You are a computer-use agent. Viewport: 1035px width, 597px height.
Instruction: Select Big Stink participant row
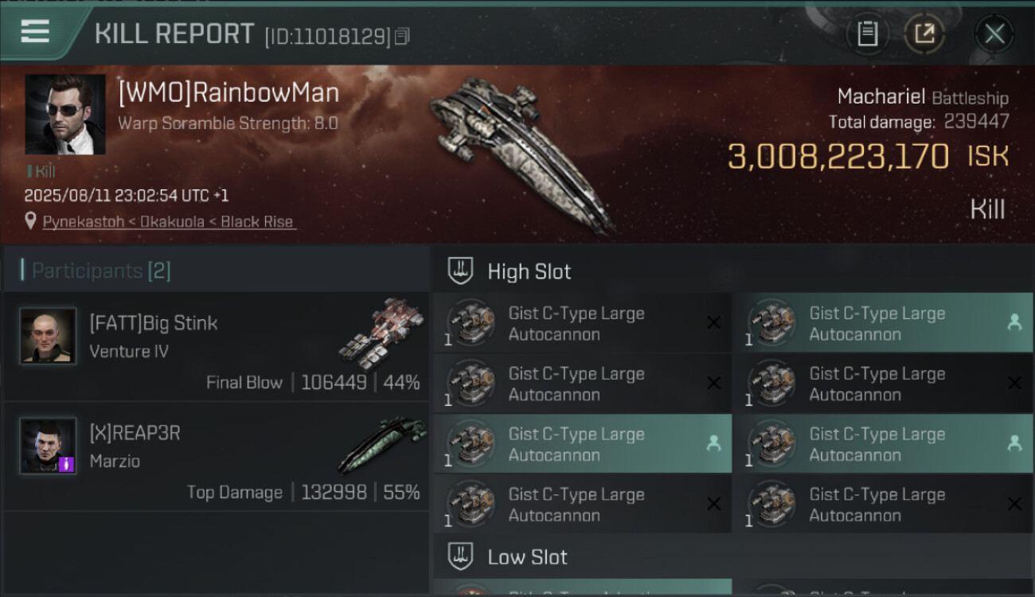coord(217,346)
